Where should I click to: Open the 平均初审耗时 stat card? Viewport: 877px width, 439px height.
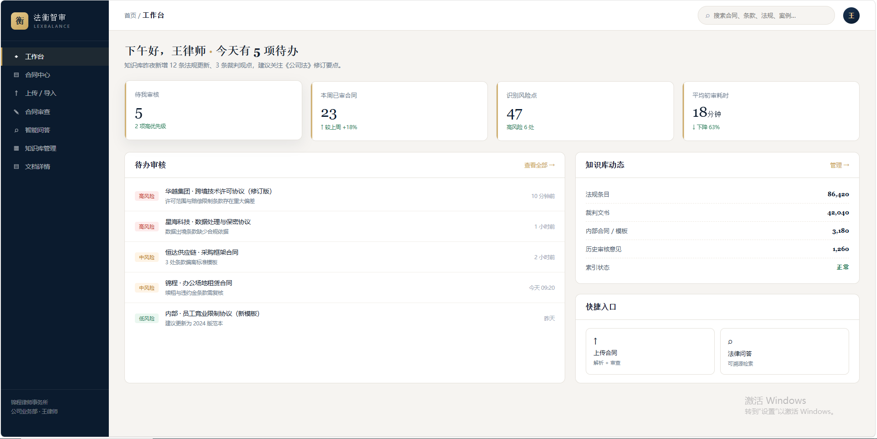click(x=771, y=111)
